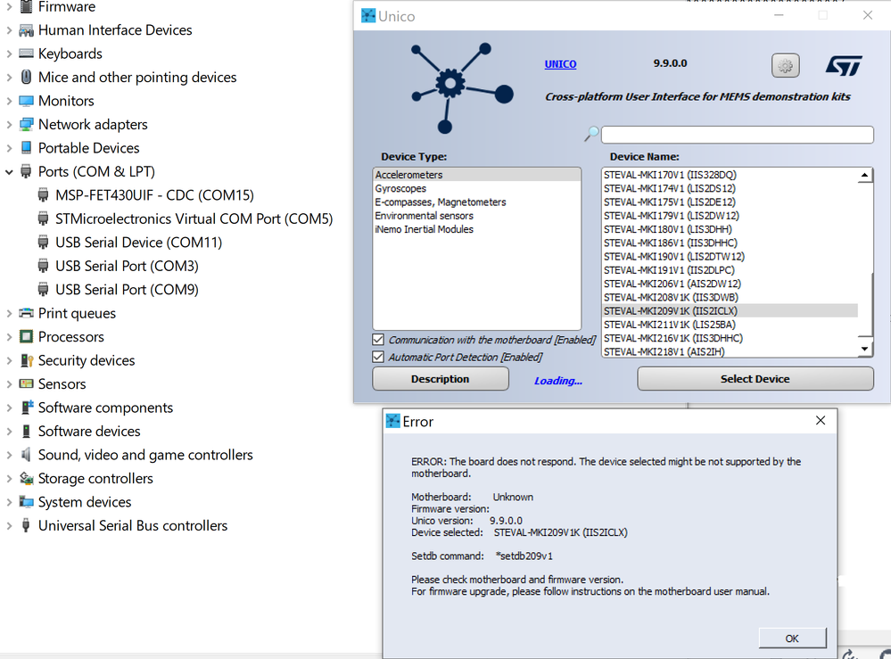Click the Human Interface Devices icon
Screen dimensions: 891x659
26,30
